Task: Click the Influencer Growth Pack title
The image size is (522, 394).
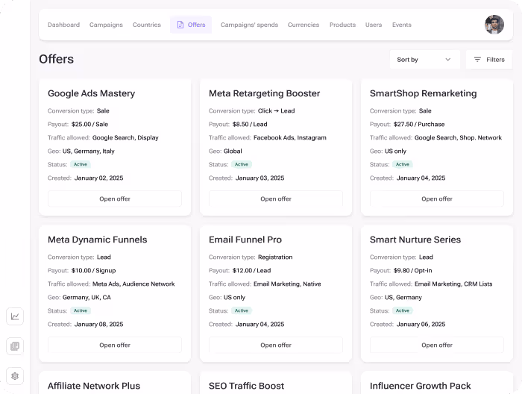Action: pyautogui.click(x=420, y=386)
